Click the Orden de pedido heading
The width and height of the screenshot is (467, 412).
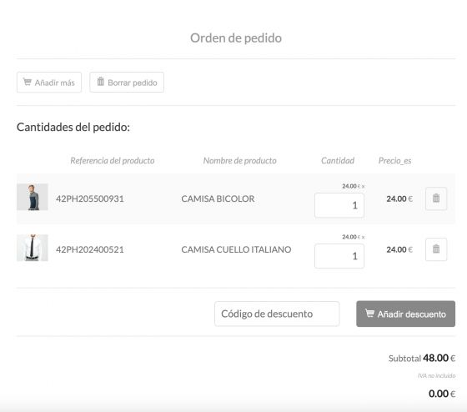[x=236, y=38]
